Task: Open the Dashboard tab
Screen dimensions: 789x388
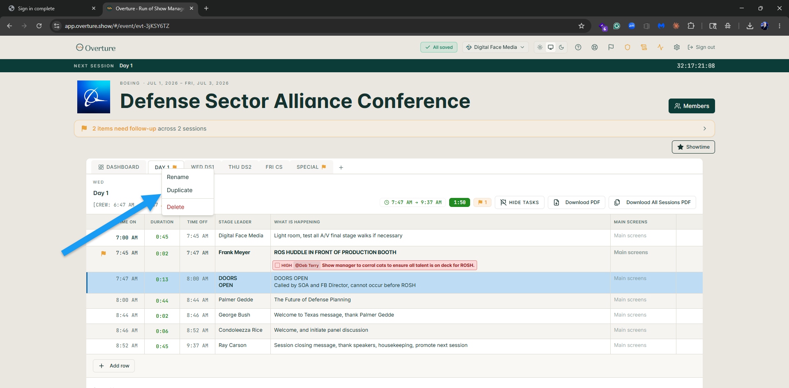Action: coord(119,167)
